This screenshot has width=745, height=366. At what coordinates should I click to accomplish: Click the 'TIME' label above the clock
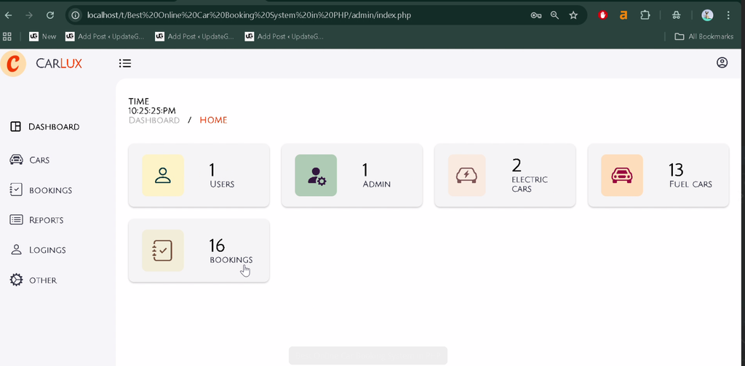coord(139,101)
